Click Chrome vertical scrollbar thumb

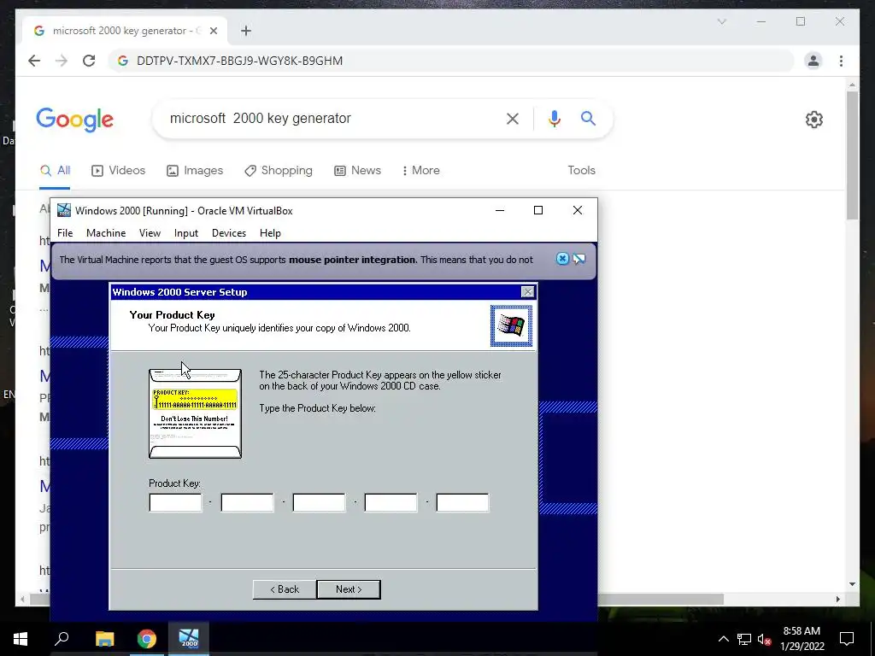[852, 155]
